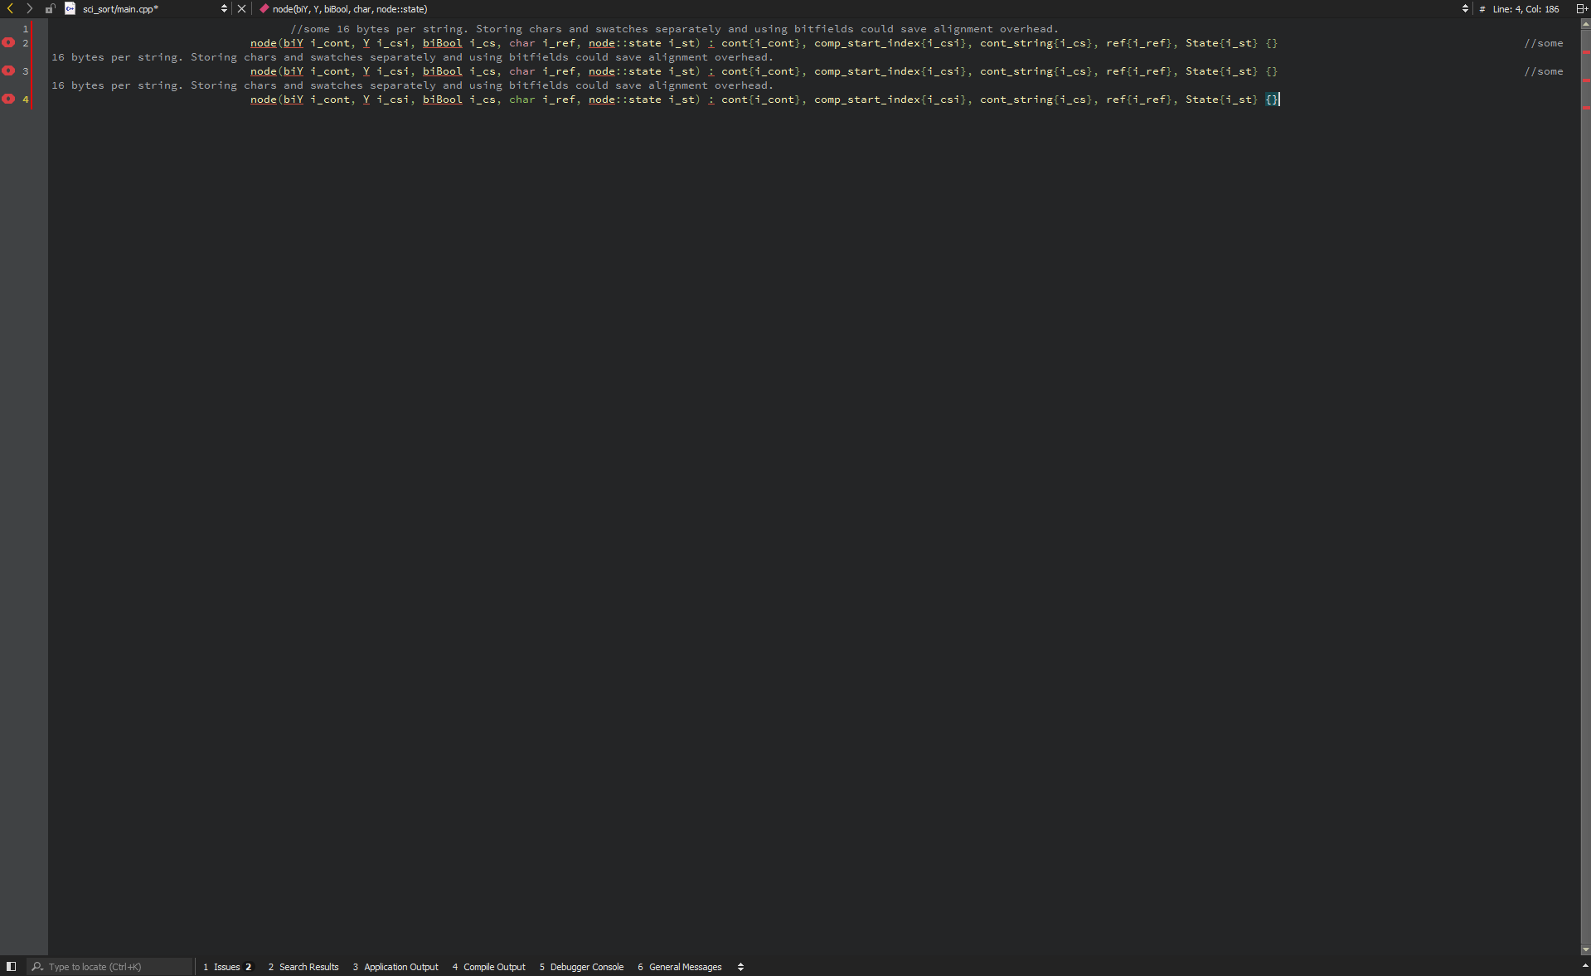This screenshot has width=1591, height=976.
Task: Click State{i_st} on line 2
Action: [1222, 43]
